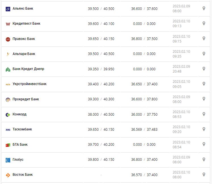Screen dimensions: 212x184
Task: Click the Укрстройинвестбанк logo icon
Action: pyautogui.click(x=8, y=84)
